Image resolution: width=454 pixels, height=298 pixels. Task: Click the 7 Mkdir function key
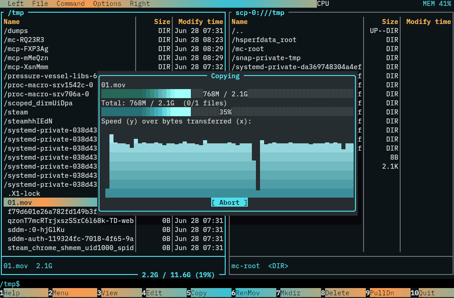pyautogui.click(x=298, y=293)
